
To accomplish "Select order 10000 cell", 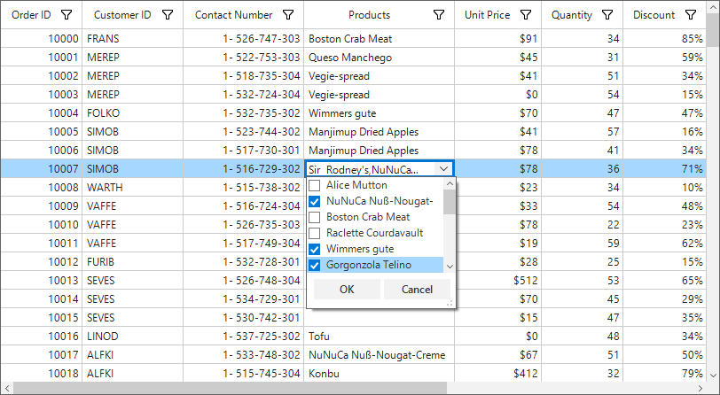I will point(42,39).
